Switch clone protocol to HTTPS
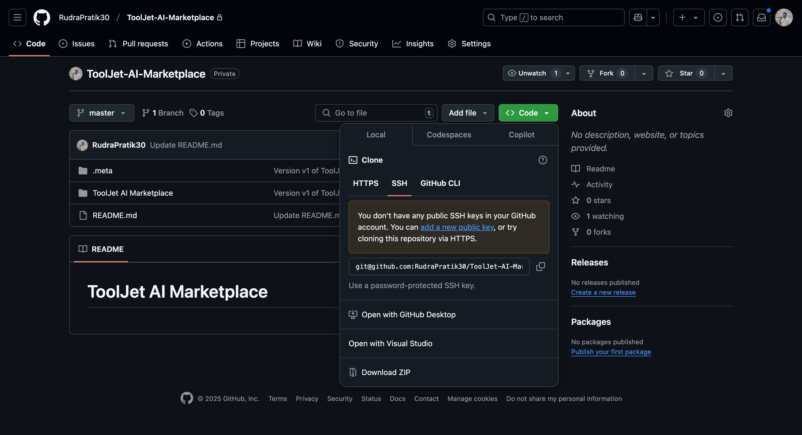Image resolution: width=802 pixels, height=435 pixels. (366, 183)
